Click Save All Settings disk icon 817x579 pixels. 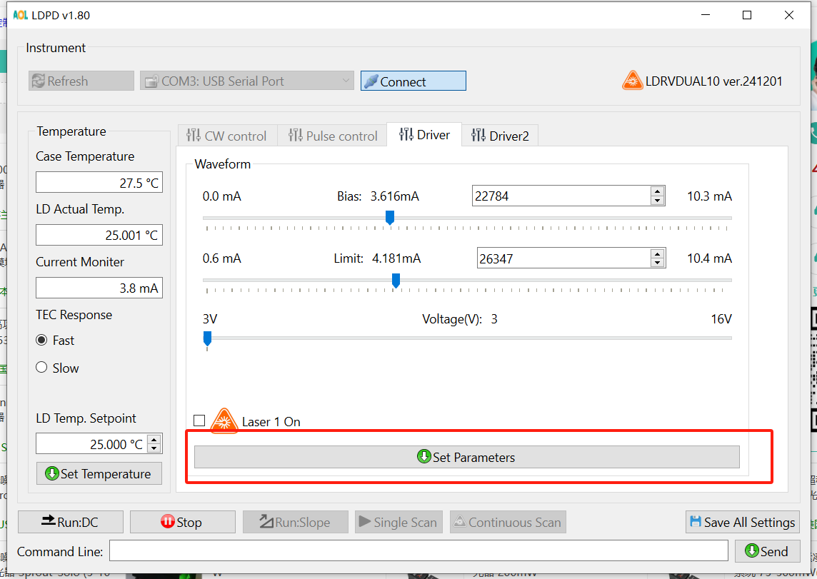coord(695,522)
